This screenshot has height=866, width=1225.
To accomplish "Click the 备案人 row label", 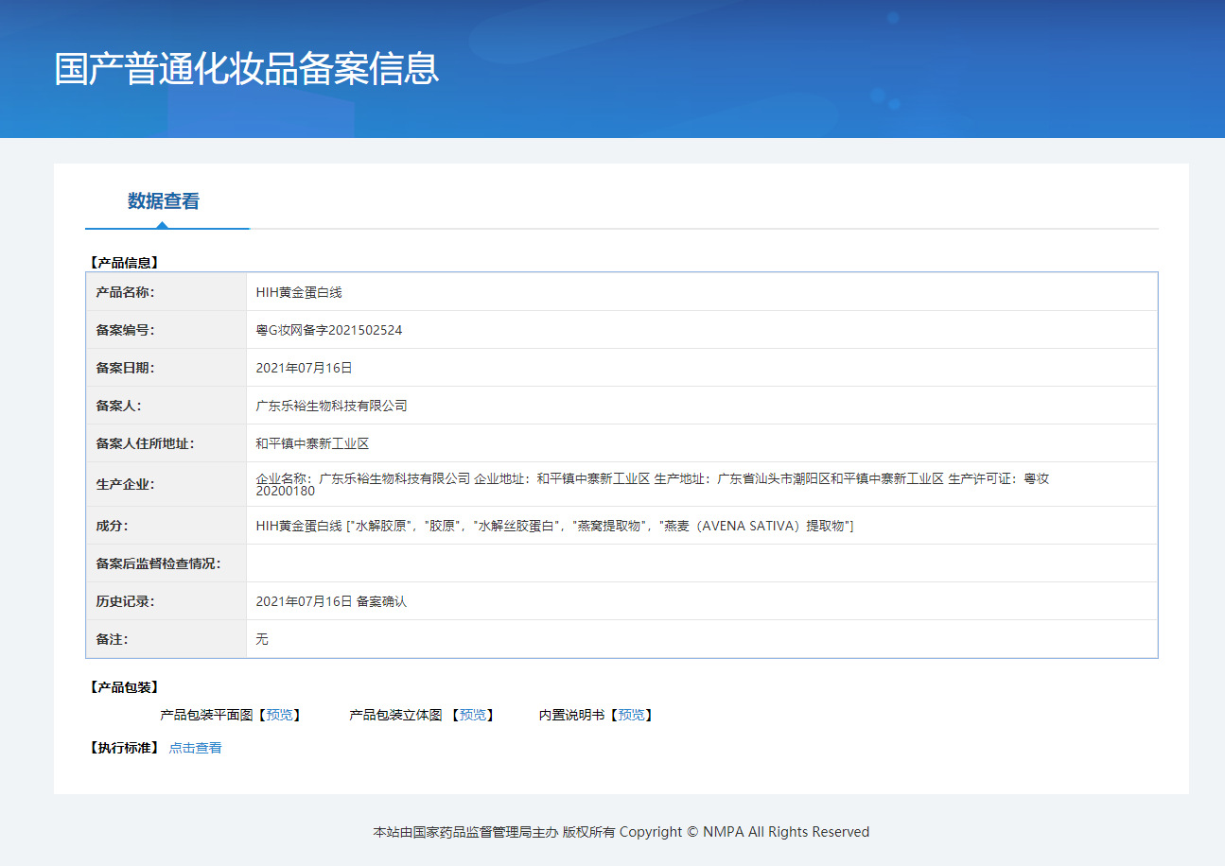I will tap(118, 406).
